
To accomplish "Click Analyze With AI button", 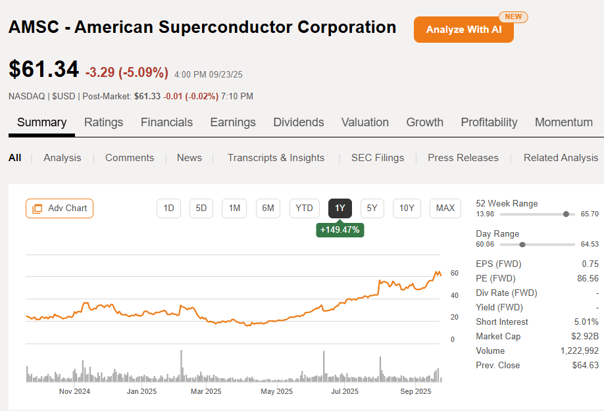I will pos(463,30).
